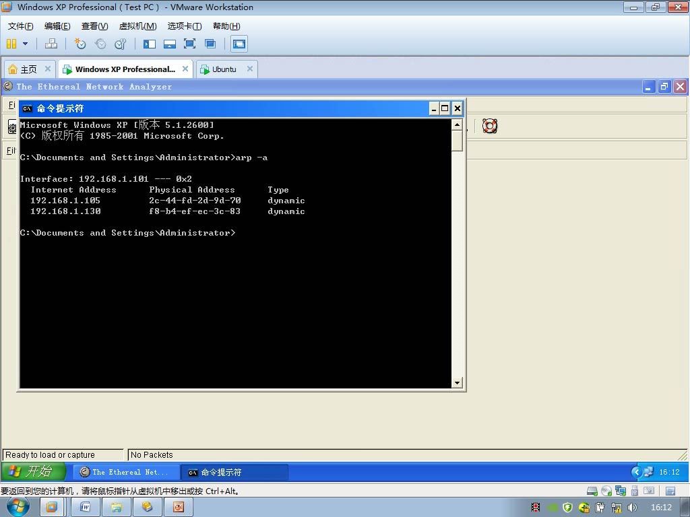Click the VMware USB device status icon
Screen dimensions: 690x517
[635, 491]
